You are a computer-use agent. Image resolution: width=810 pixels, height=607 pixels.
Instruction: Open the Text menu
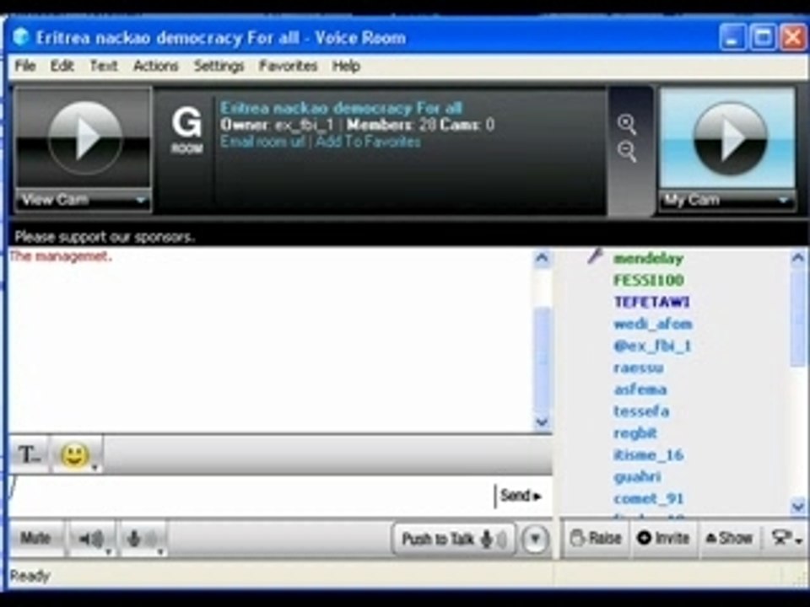click(104, 66)
